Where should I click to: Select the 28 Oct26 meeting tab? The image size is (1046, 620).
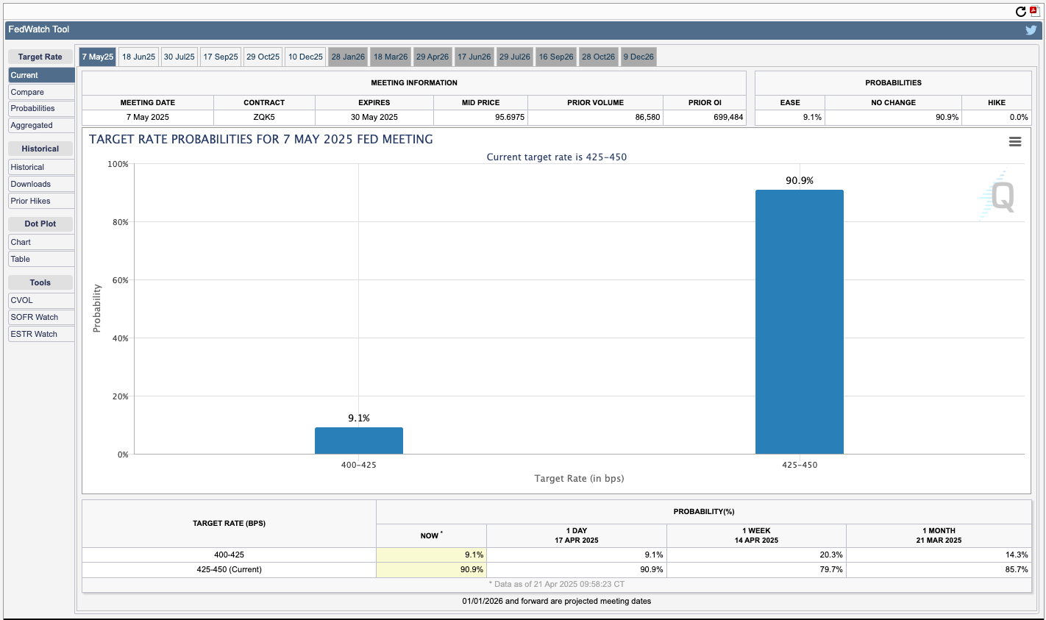click(599, 57)
